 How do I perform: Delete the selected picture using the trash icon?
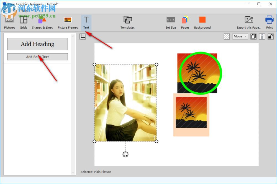tap(262, 36)
